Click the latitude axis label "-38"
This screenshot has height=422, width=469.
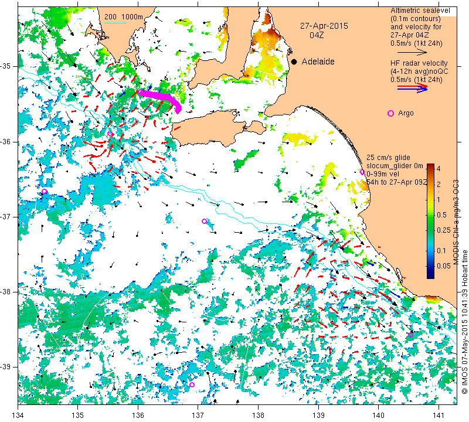tap(6, 292)
